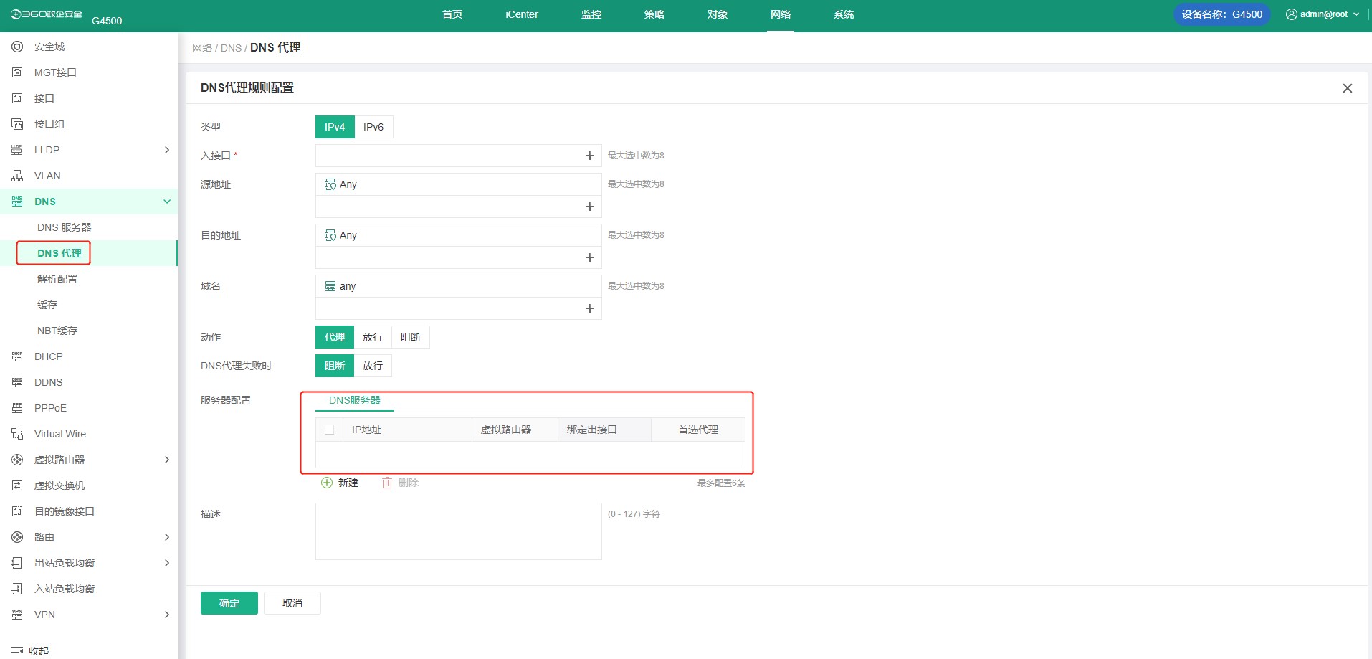Check the IP地址 table header checkbox
The width and height of the screenshot is (1372, 659).
coord(330,430)
